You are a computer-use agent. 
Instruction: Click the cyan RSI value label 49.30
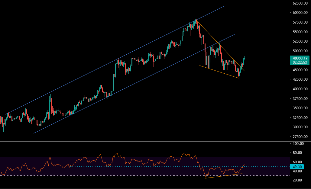(297, 167)
